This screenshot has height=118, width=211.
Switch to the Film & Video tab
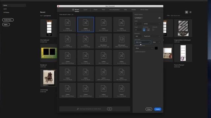(x=144, y=10)
